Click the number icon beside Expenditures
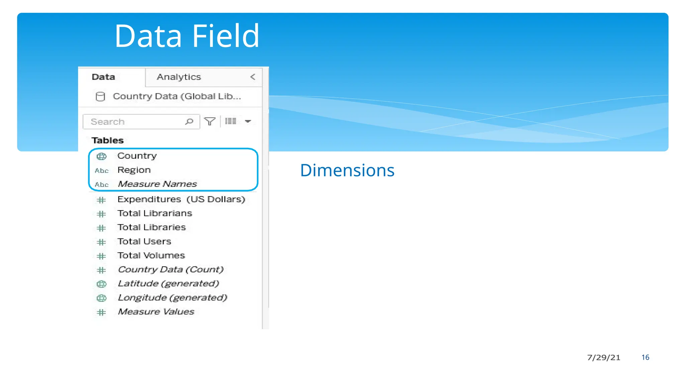This screenshot has height=385, width=685. (x=101, y=200)
